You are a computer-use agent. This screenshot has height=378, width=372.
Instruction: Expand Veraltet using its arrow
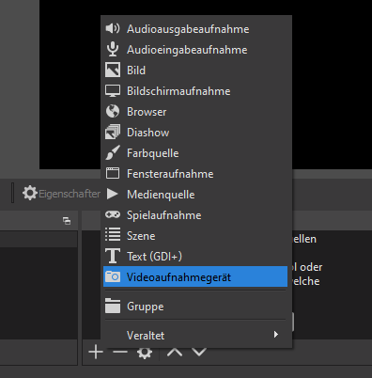pos(276,335)
